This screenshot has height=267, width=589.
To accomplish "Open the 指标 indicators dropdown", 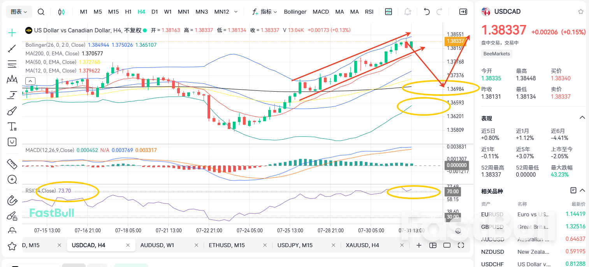I will click(x=267, y=12).
